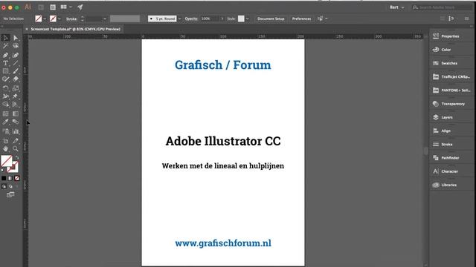Viewport: 476px width, 267px height.
Task: Open the graphic Style dropdown
Action: pyautogui.click(x=248, y=19)
